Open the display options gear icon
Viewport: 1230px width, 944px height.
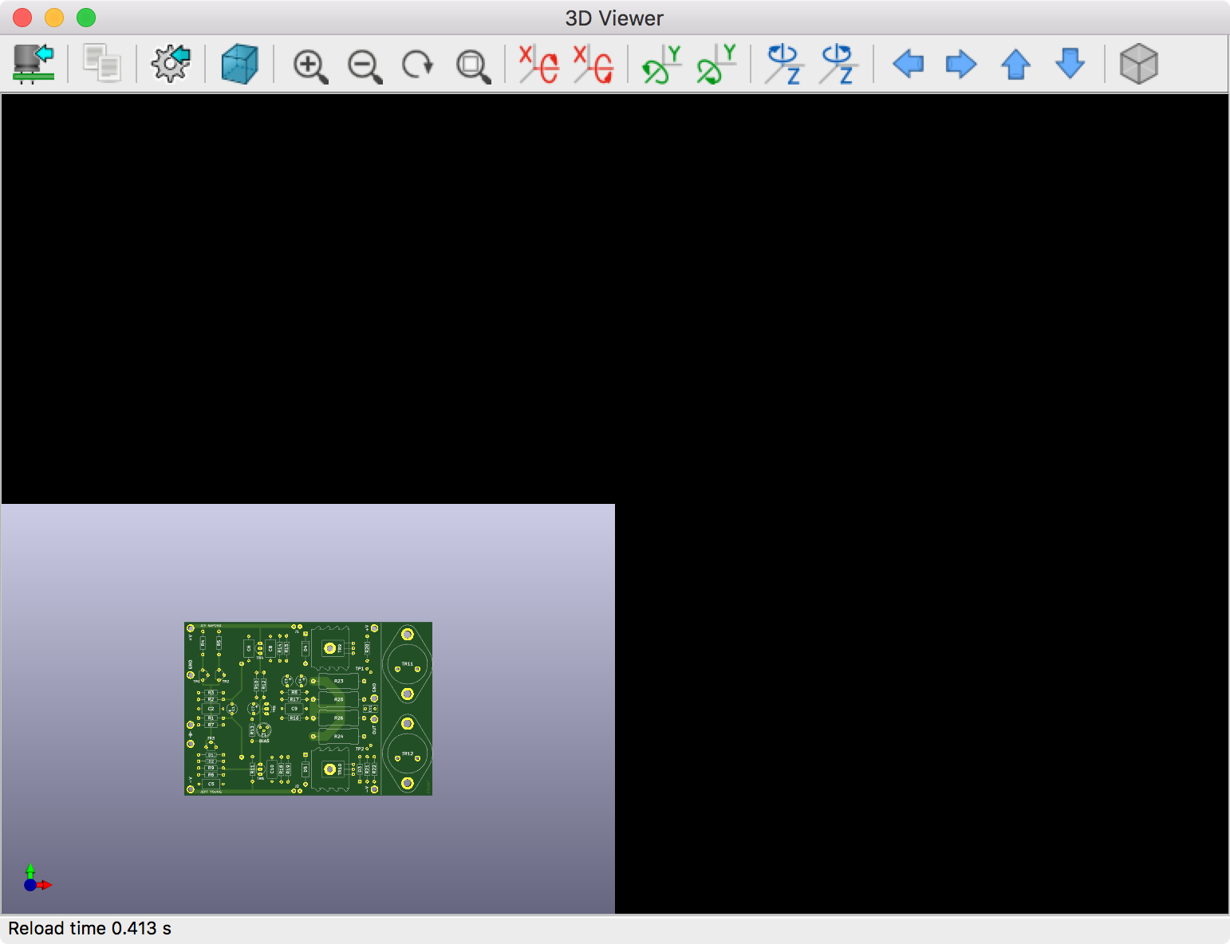click(171, 64)
